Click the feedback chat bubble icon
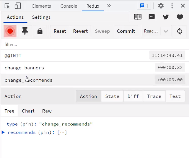Viewport: 189px width, 158px height. pyautogui.click(x=152, y=17)
